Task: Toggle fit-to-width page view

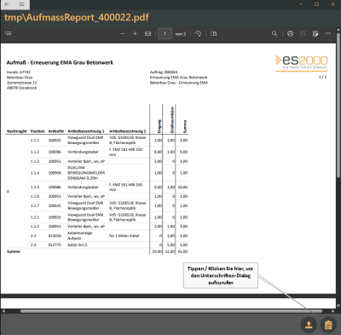Action: (x=148, y=34)
